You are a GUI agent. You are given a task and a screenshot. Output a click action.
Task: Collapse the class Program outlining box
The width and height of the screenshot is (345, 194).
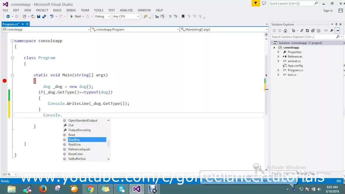coord(12,58)
